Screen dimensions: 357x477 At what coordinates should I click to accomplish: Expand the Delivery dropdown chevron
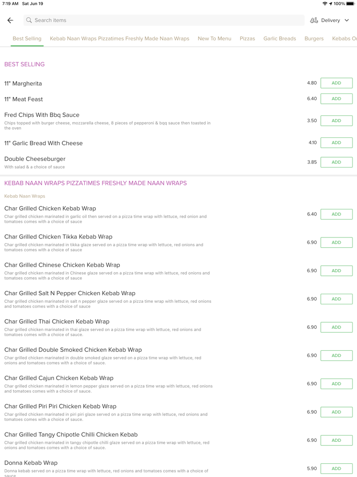pos(347,20)
